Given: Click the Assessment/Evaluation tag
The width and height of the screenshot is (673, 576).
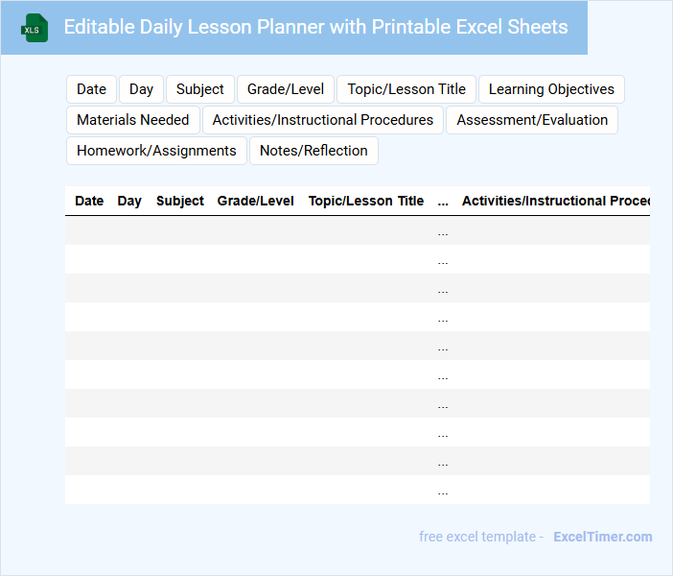Looking at the screenshot, I should click(532, 120).
